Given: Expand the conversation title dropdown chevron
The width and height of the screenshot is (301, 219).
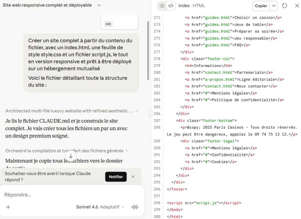Looking at the screenshot, I should point(99,5).
